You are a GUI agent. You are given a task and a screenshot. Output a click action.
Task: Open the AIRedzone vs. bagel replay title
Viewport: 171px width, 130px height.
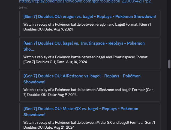[x=82, y=79]
